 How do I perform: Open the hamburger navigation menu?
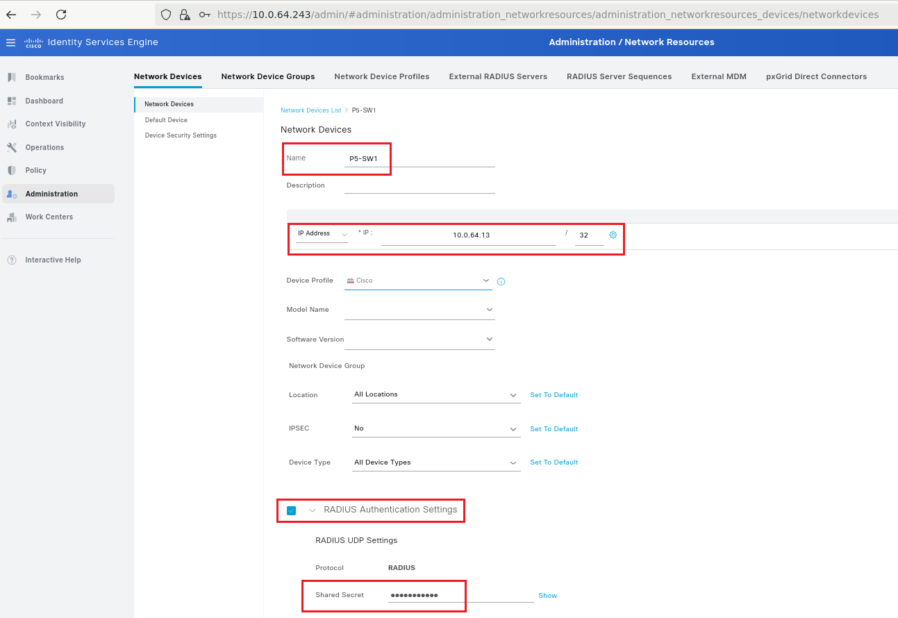10,42
